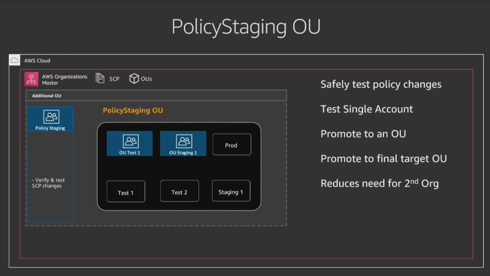Click 'Promote to final target OU' text
Screen dimensions: 490x276
[384, 159]
